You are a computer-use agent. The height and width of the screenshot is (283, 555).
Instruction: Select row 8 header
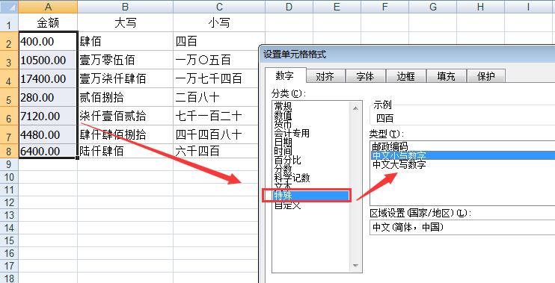point(9,152)
